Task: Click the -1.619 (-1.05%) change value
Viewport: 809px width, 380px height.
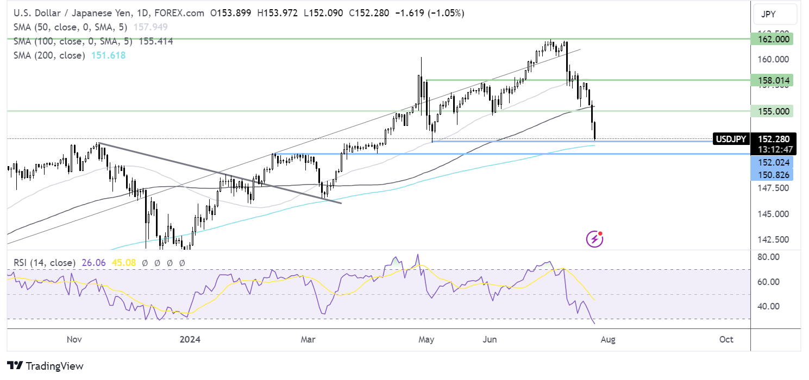Action: coord(429,12)
